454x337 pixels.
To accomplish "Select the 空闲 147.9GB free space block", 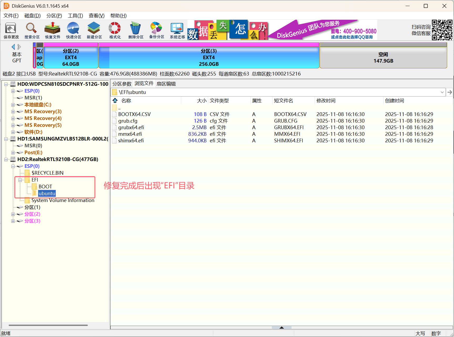I will pos(383,56).
